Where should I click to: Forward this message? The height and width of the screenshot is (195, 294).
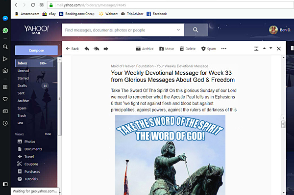106,49
